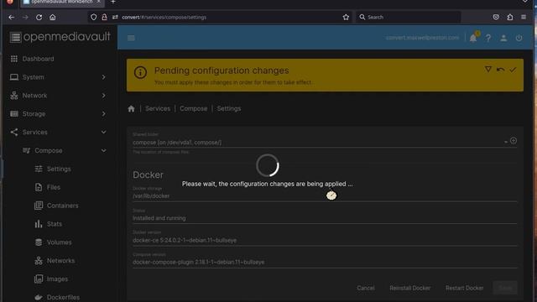Image resolution: width=537 pixels, height=302 pixels.
Task: Bookmark this page with star icon
Action: pos(346,17)
